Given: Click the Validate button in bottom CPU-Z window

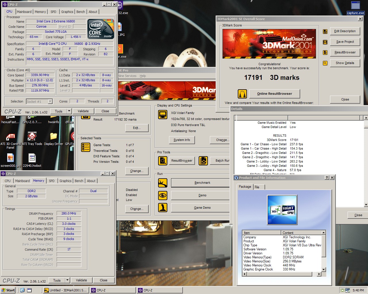Looking at the screenshot, I should (81, 280).
